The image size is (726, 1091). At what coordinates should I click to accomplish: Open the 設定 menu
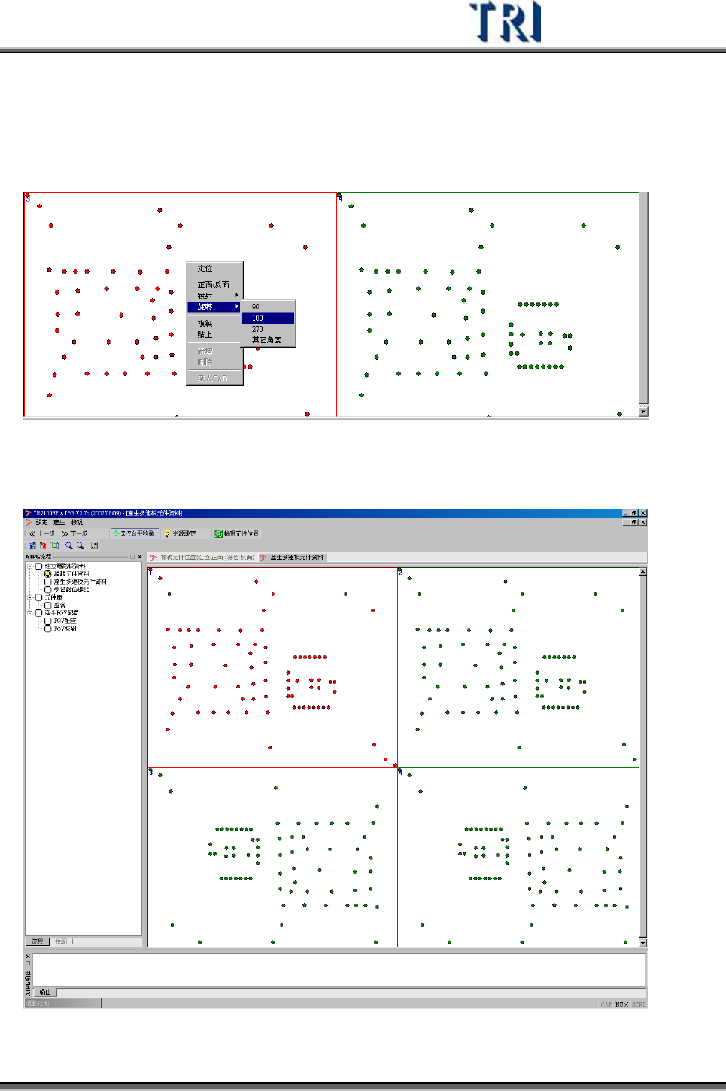click(41, 522)
